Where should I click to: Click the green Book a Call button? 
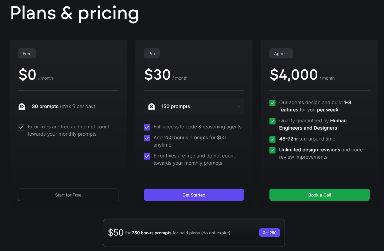pyautogui.click(x=319, y=195)
